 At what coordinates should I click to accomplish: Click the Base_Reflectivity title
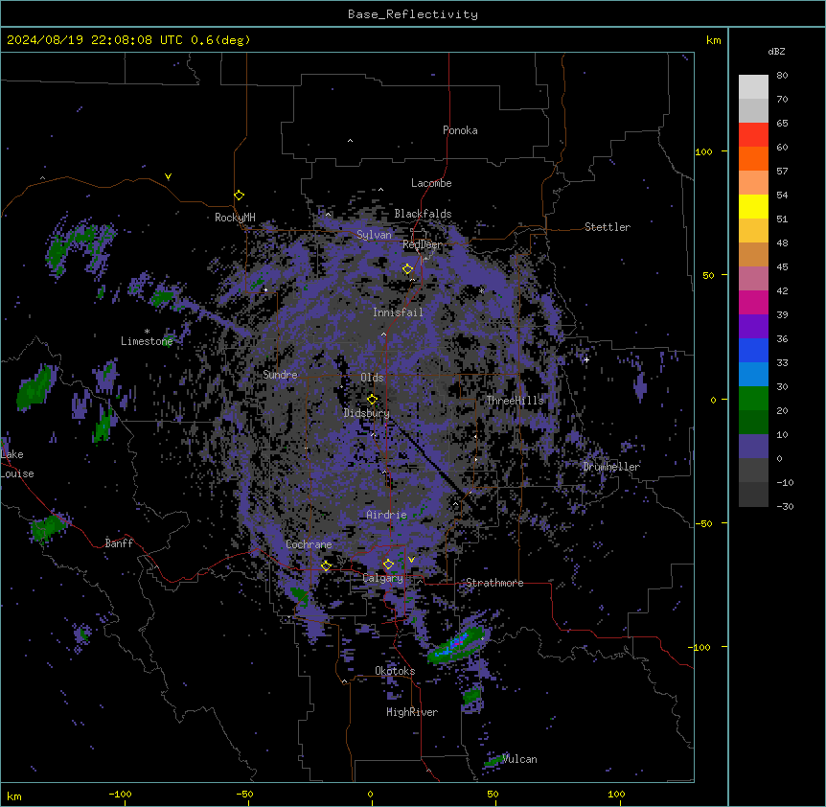click(413, 14)
